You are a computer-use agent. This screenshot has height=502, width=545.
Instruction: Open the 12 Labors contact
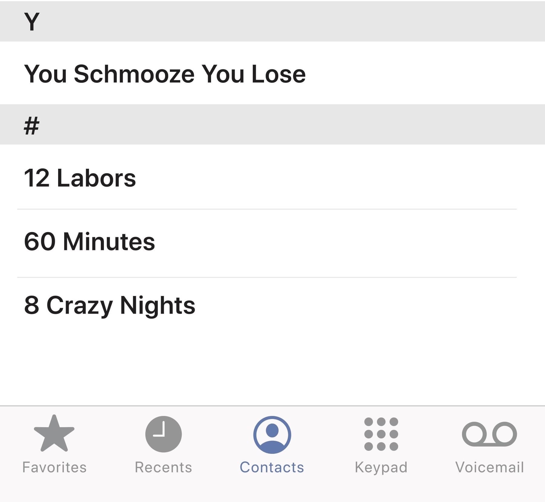point(80,178)
